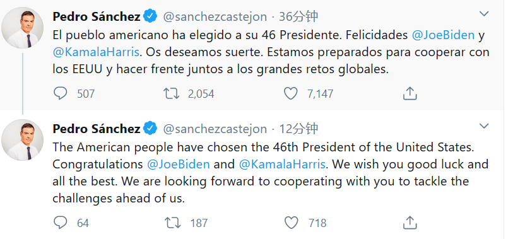This screenshot has height=239, width=513.
Task: Open @sanchezcastejon handle on the second tweet
Action: [215, 129]
